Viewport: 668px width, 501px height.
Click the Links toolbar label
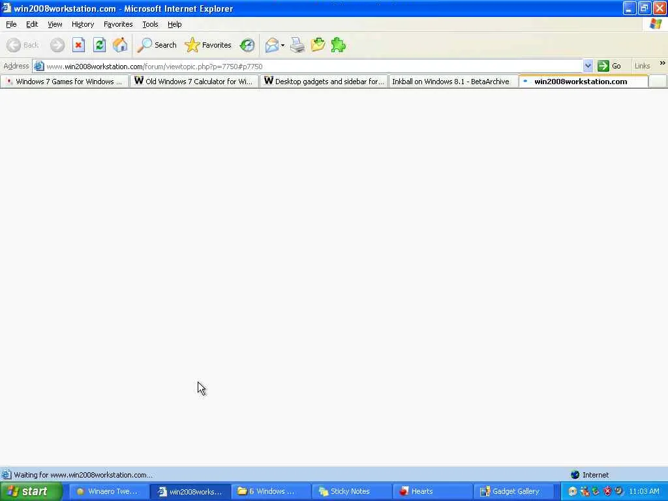click(x=642, y=66)
